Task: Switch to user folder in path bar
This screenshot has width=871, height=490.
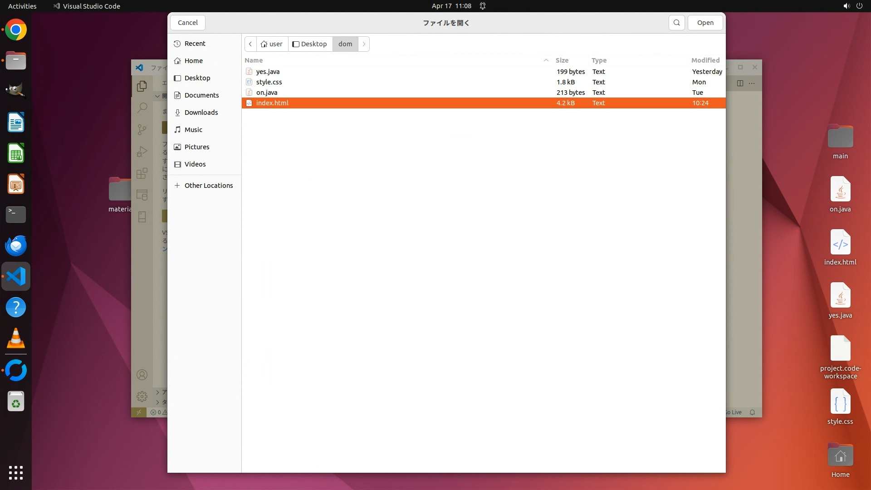Action: 272,44
